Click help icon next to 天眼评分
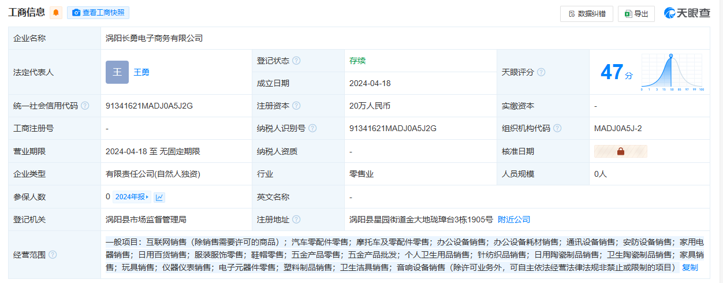Image resolution: width=723 pixels, height=283 pixels. click(x=541, y=72)
